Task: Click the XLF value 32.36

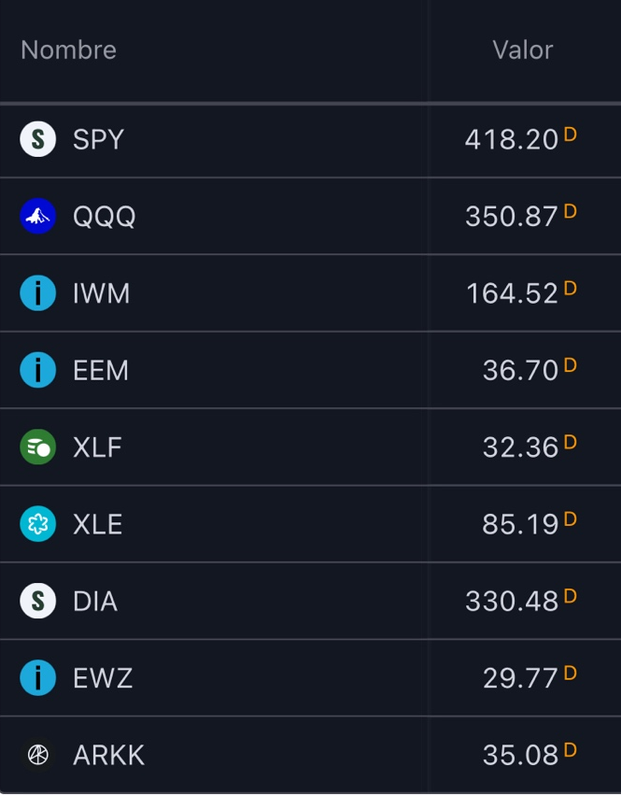Action: 520,448
